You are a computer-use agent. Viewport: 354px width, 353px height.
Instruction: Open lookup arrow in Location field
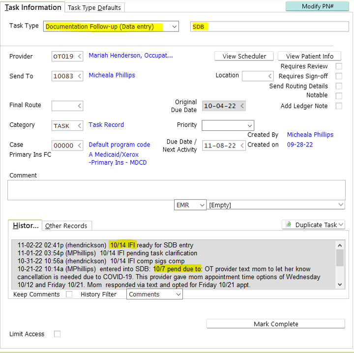[x=270, y=76]
